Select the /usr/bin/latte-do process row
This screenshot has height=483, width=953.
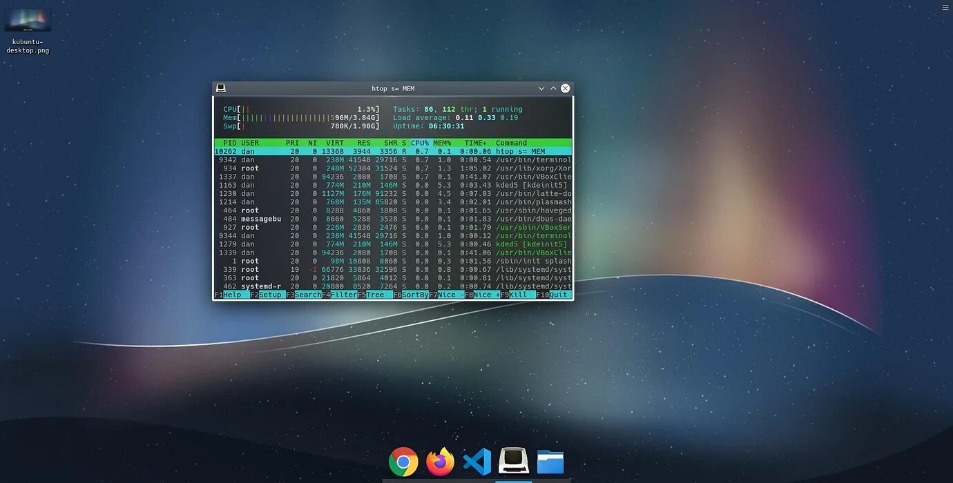393,194
